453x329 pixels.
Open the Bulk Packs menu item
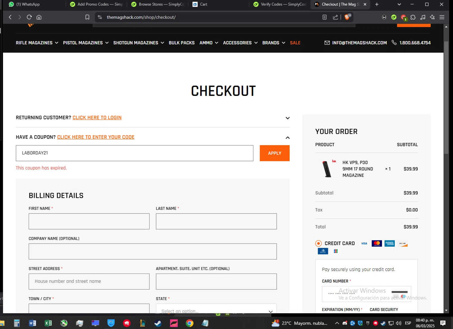pyautogui.click(x=182, y=43)
